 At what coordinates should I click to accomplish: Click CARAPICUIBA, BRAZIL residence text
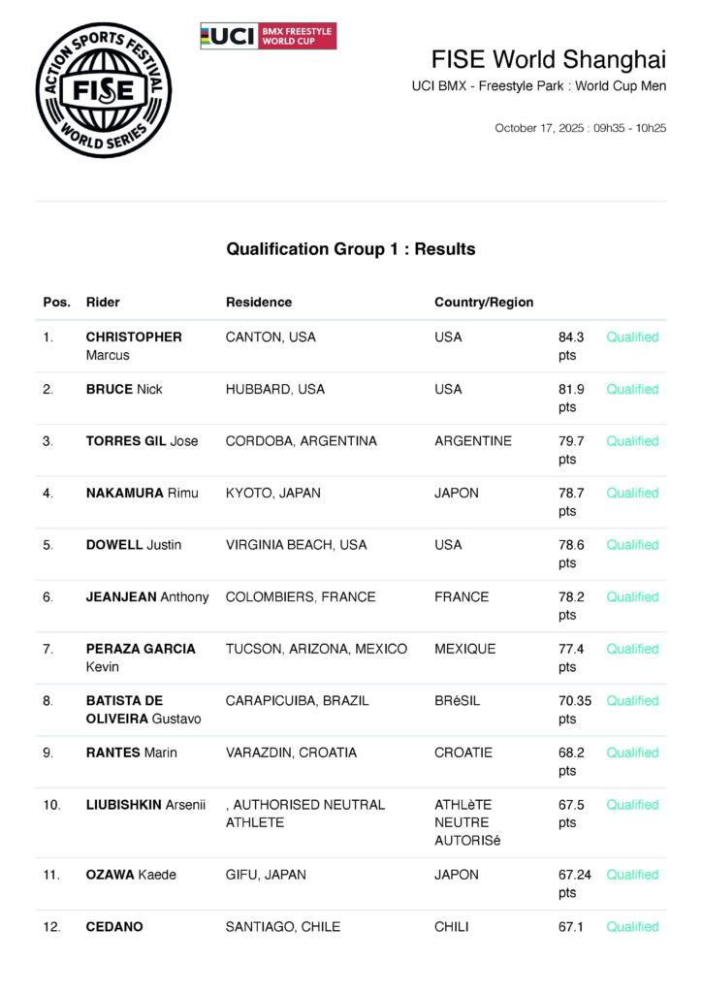pos(297,700)
